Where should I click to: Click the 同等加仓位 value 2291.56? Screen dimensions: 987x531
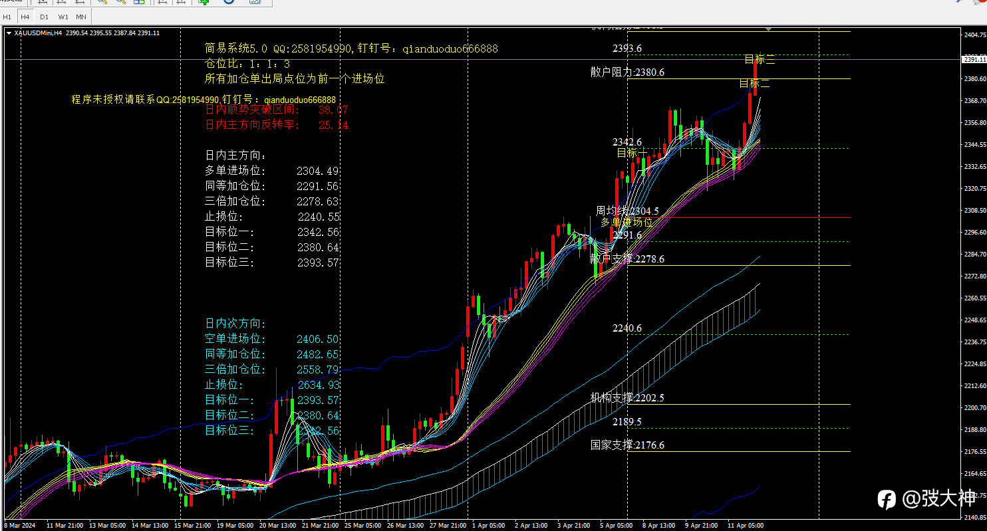pyautogui.click(x=318, y=186)
